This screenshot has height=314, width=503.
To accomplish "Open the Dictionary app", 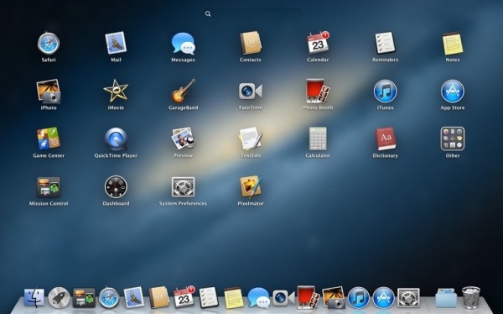I will pos(386,139).
